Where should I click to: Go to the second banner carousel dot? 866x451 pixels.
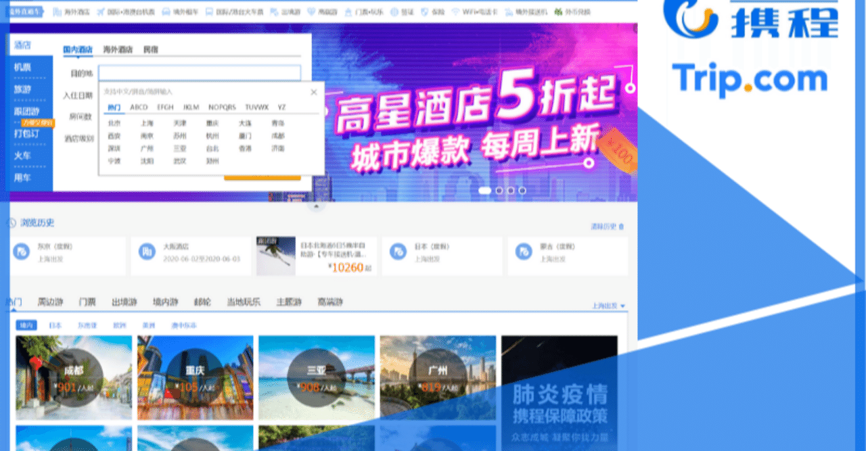tap(499, 191)
